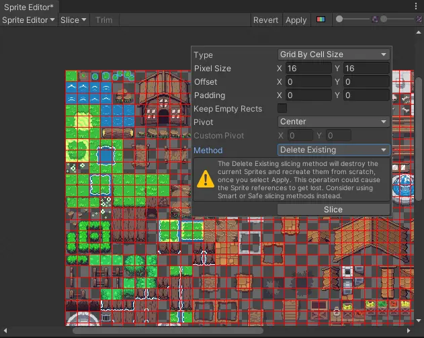
Task: Click the vertical scrollbar up arrow
Action: 419,32
